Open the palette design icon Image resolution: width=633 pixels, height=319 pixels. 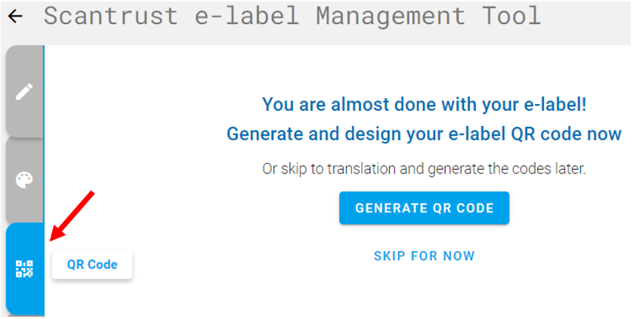click(24, 180)
